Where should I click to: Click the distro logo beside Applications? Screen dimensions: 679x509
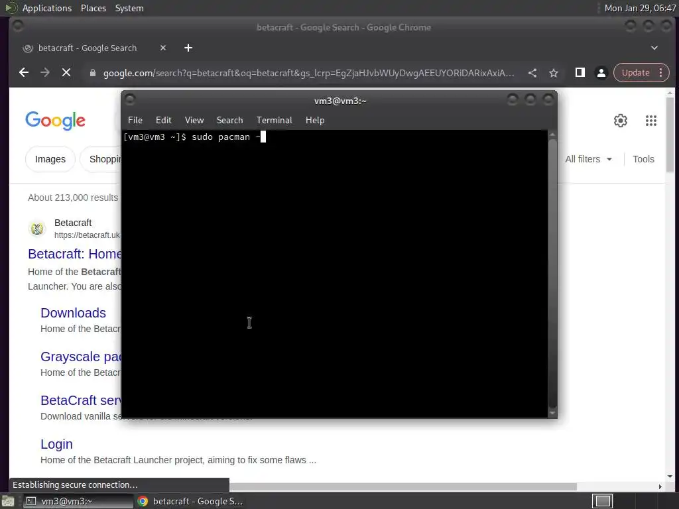[11, 8]
